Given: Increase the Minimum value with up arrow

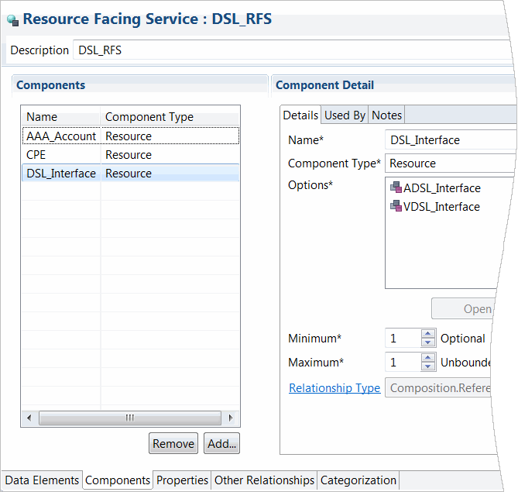Looking at the screenshot, I should pyautogui.click(x=428, y=333).
